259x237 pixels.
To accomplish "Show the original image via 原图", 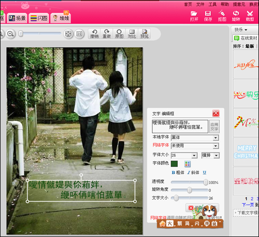I will [x=119, y=34].
